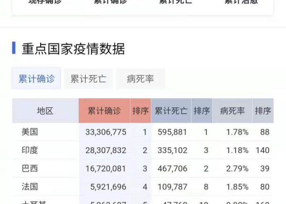Click the 累计死亡 table column header
The width and height of the screenshot is (286, 204).
(171, 111)
